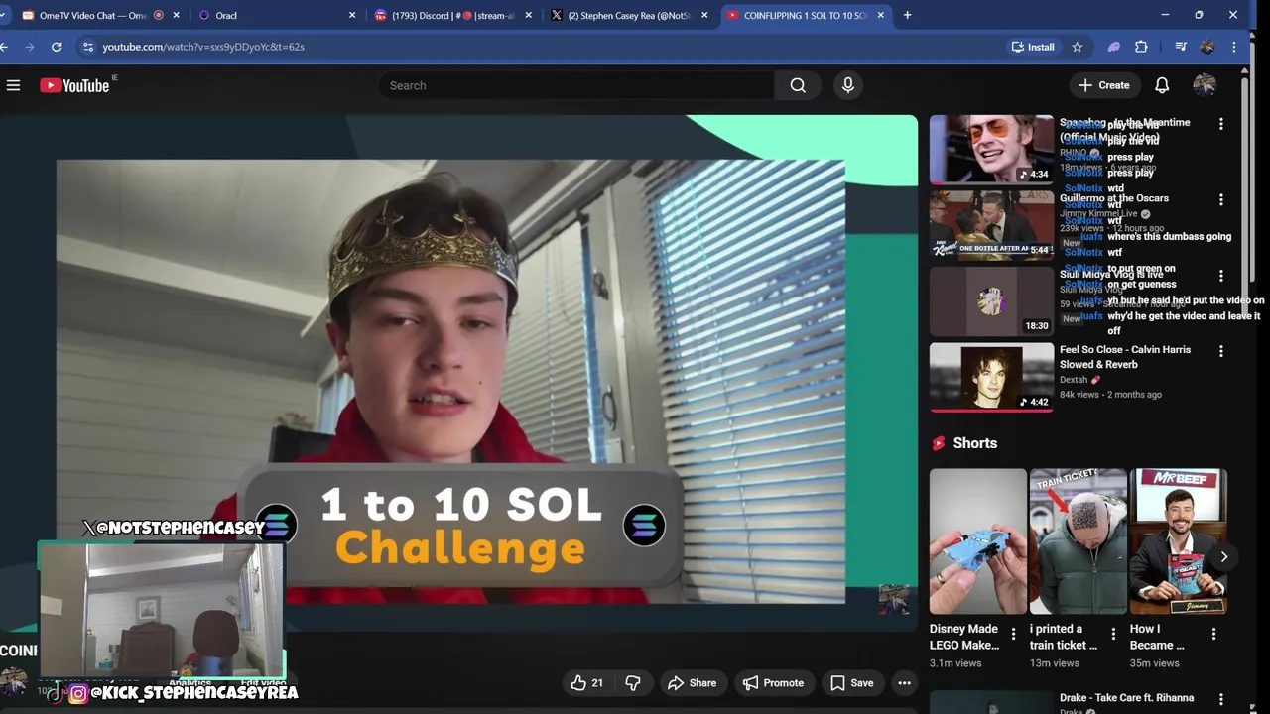Open the YouTube notifications bell

[x=1162, y=85]
